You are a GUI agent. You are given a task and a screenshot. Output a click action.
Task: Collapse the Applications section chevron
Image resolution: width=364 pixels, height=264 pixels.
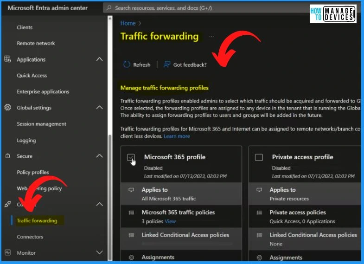[x=99, y=59]
